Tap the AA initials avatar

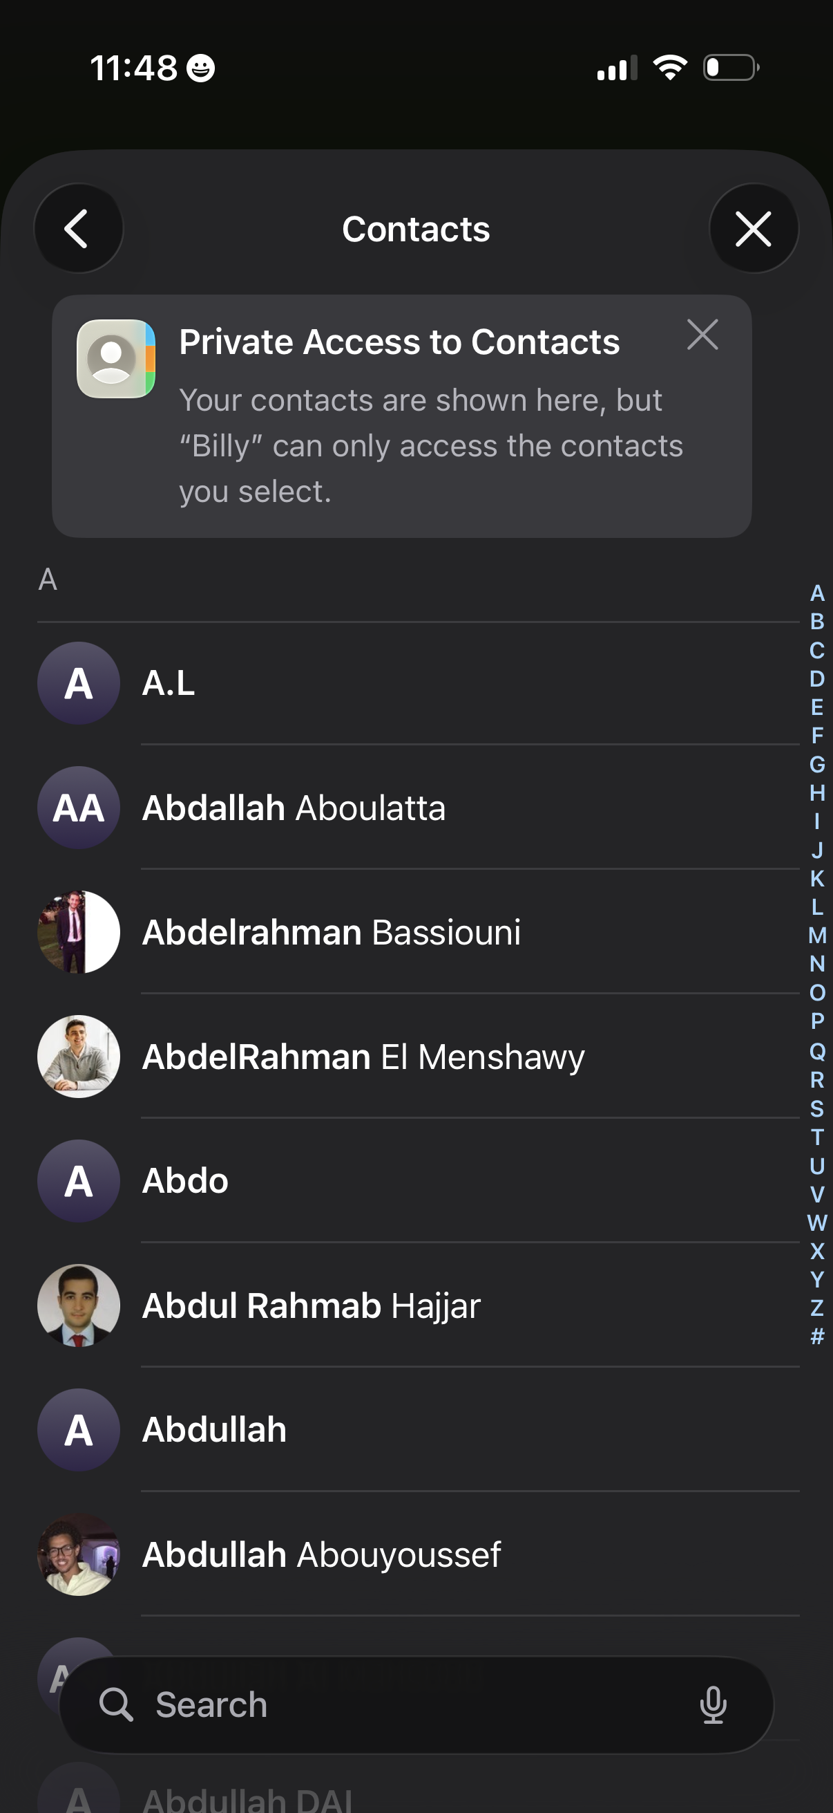(79, 808)
